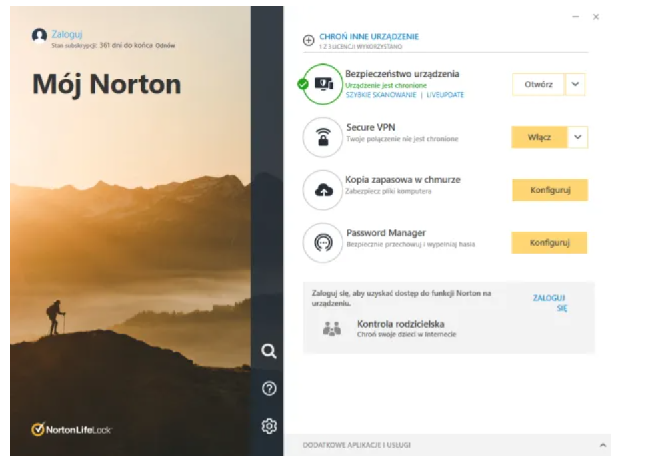The width and height of the screenshot is (650, 459).
Task: Click the Dodatkowe aplikacje i usługi bar label
Action: [357, 445]
